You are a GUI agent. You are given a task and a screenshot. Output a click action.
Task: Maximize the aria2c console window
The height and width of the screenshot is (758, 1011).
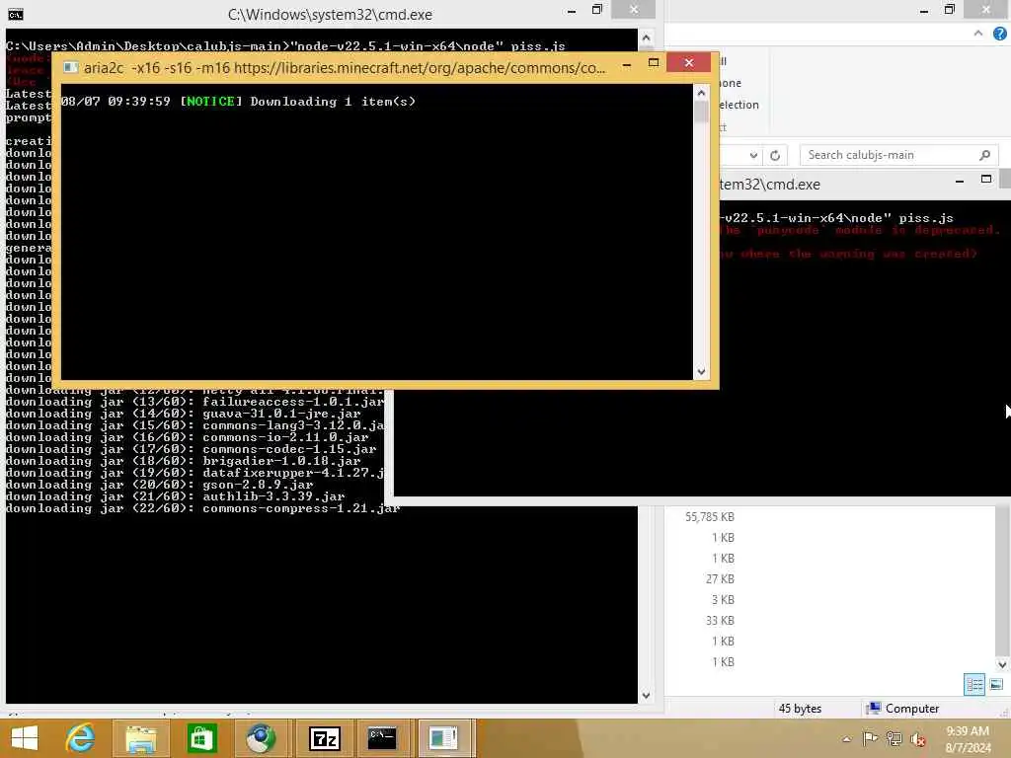654,63
